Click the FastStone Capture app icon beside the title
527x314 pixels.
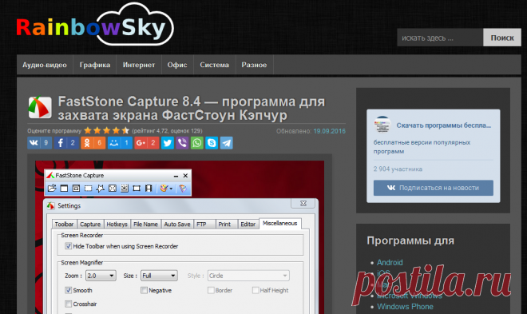pyautogui.click(x=40, y=108)
